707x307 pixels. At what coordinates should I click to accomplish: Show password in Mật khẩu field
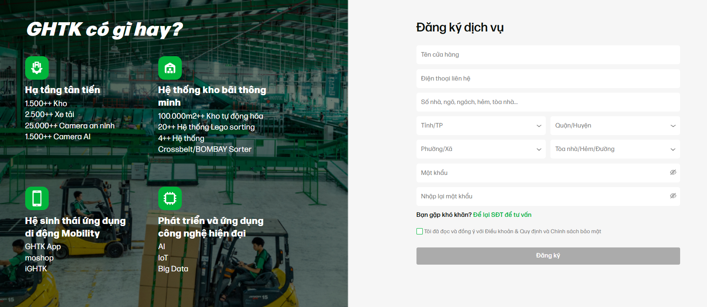coord(673,172)
